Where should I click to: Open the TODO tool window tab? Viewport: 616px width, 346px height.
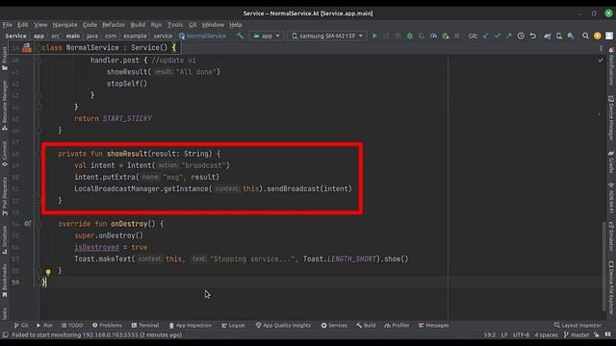(x=72, y=325)
